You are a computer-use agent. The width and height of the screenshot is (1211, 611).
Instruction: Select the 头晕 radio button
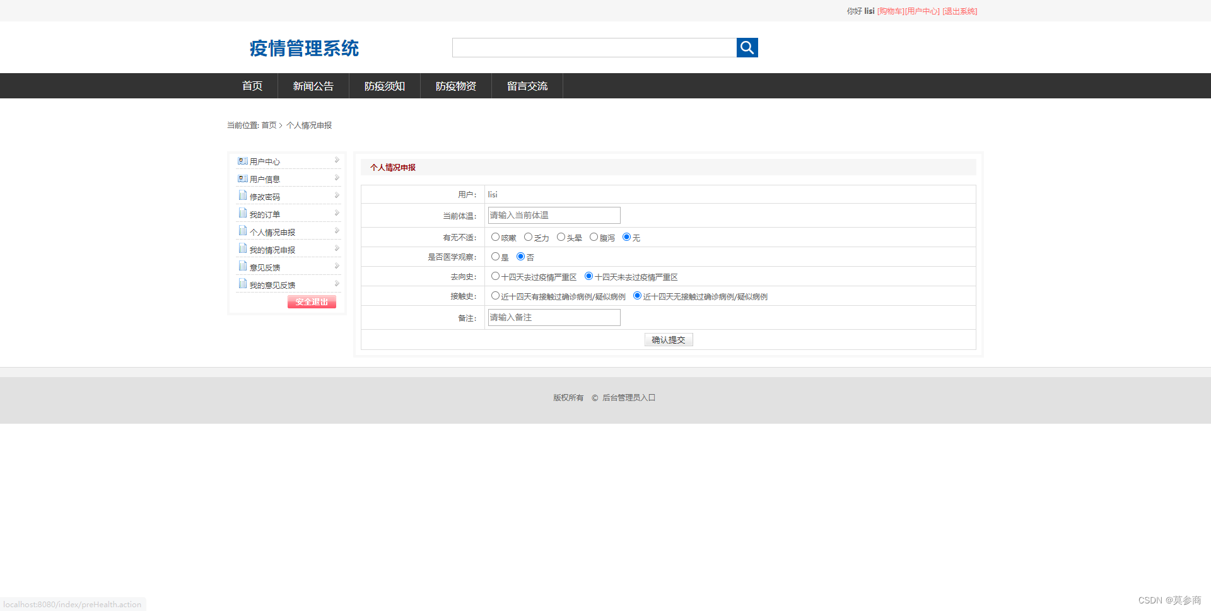coord(561,237)
